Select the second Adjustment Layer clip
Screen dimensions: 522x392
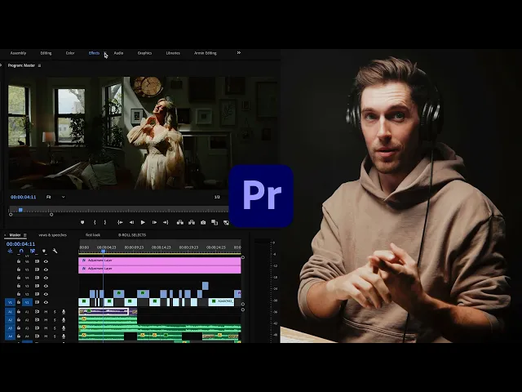click(160, 269)
